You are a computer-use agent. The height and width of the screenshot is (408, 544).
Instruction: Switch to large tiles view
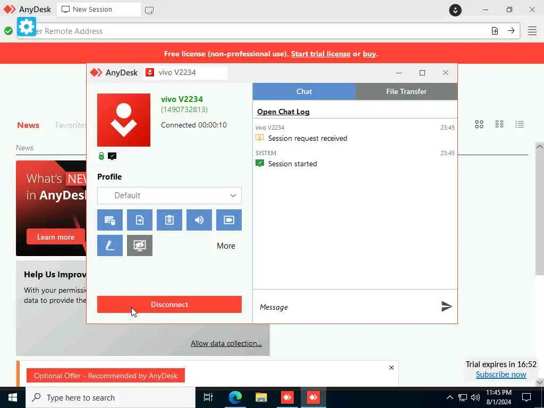click(x=479, y=124)
